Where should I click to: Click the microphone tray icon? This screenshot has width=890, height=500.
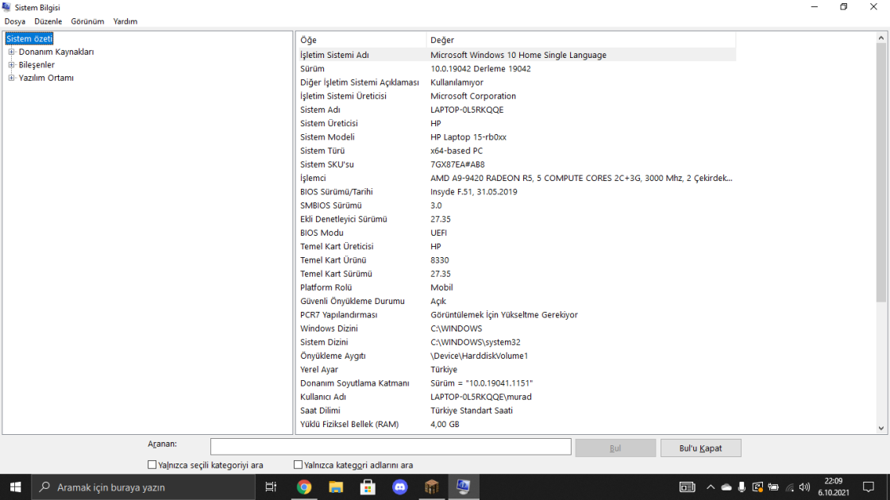tap(742, 487)
